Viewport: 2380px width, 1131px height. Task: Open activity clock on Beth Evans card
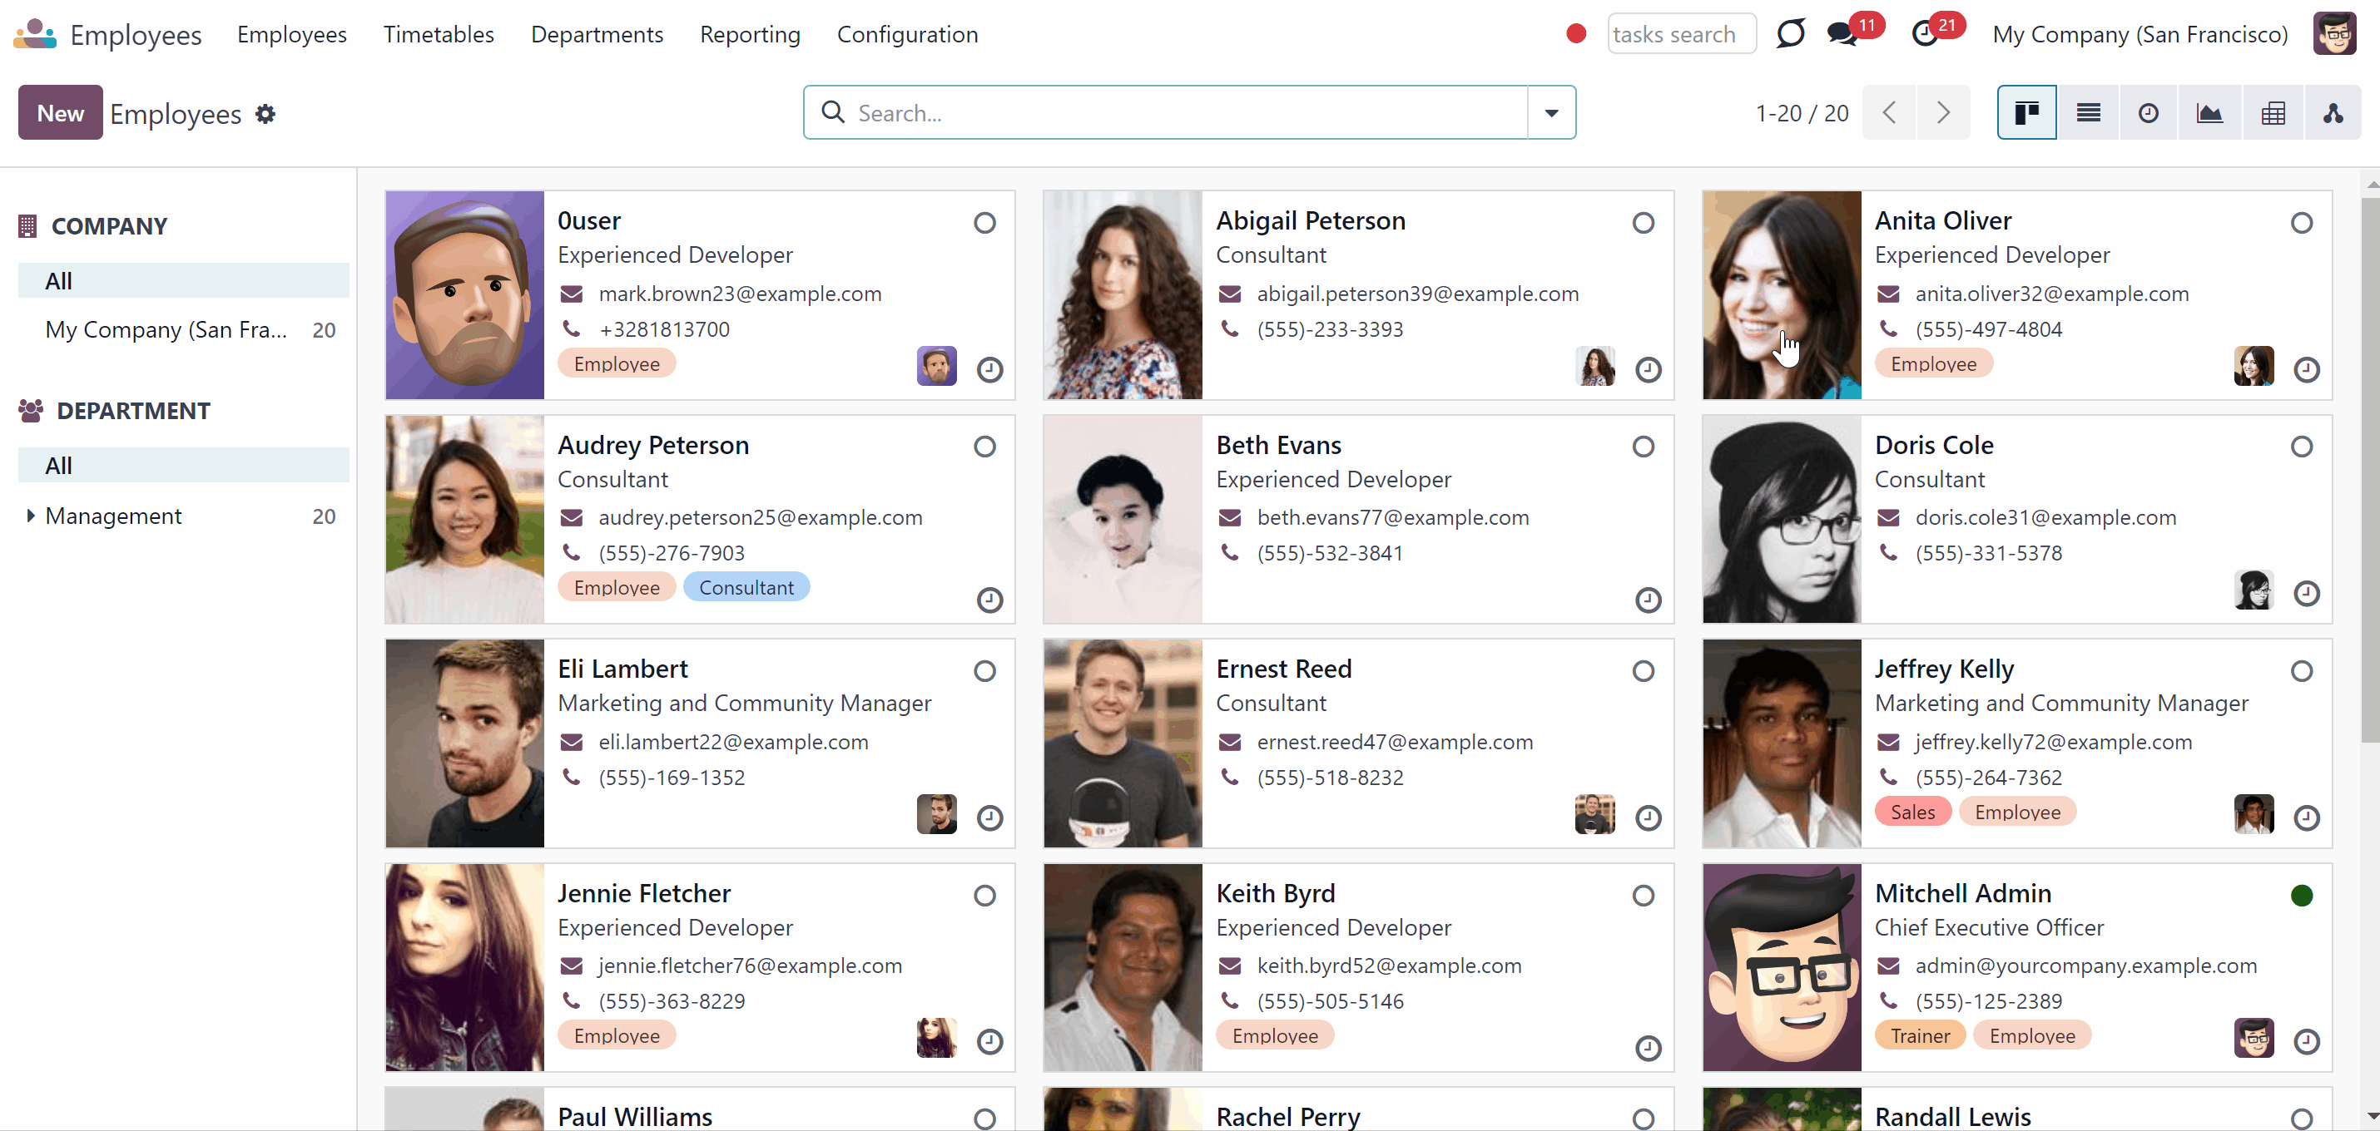(x=1649, y=600)
